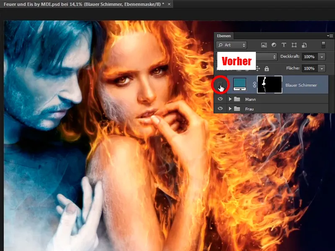Show the Blauer Schimmer layer visibility box
The image size is (335, 251).
pyautogui.click(x=220, y=85)
